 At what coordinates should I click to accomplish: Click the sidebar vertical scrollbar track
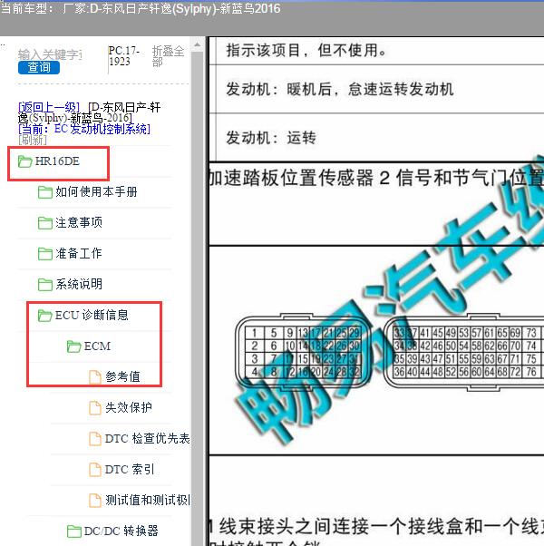click(x=197, y=298)
